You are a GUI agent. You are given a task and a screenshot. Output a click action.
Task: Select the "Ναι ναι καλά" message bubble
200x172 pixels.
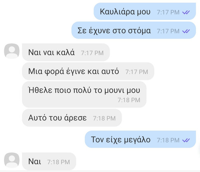pyautogui.click(x=66, y=52)
